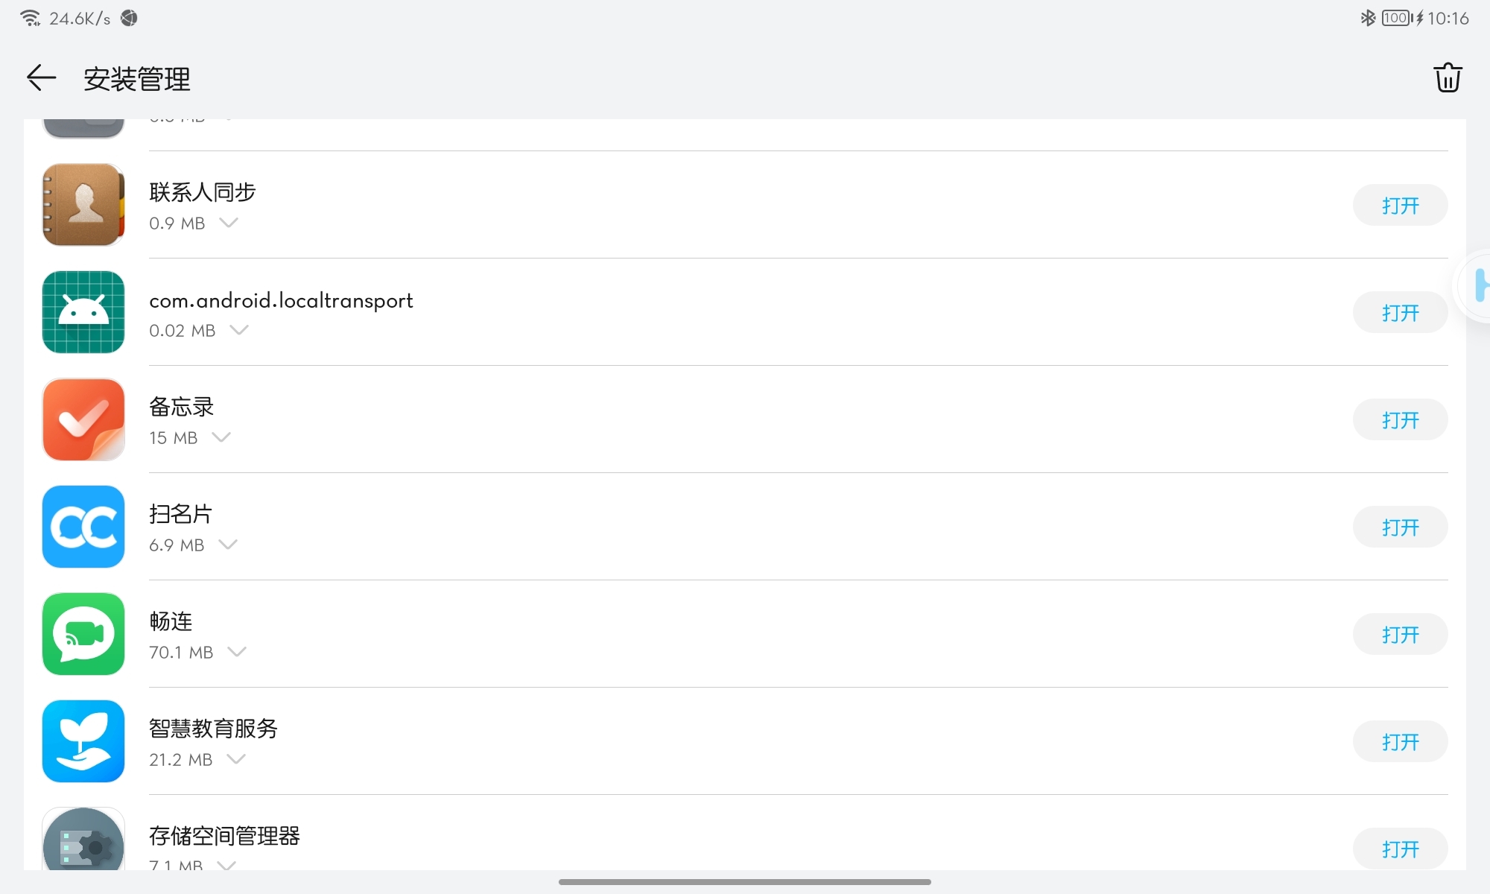Expand details for 扫名片 6.9 MB
The height and width of the screenshot is (894, 1490).
(x=228, y=545)
